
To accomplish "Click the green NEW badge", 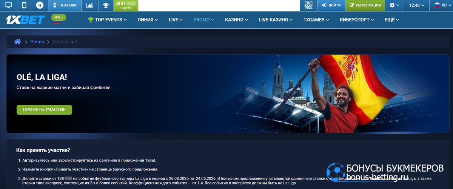I will pos(58,17).
